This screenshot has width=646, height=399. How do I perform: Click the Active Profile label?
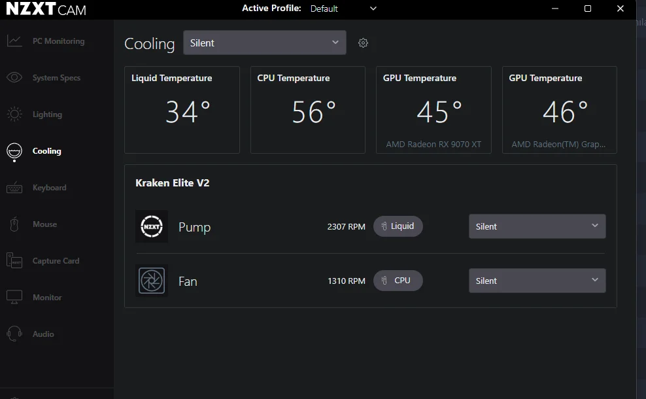[x=271, y=9]
